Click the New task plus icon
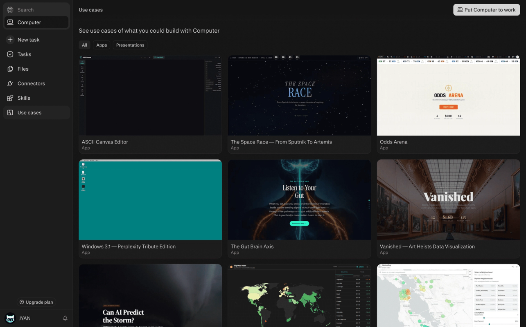526x327 pixels. click(10, 40)
